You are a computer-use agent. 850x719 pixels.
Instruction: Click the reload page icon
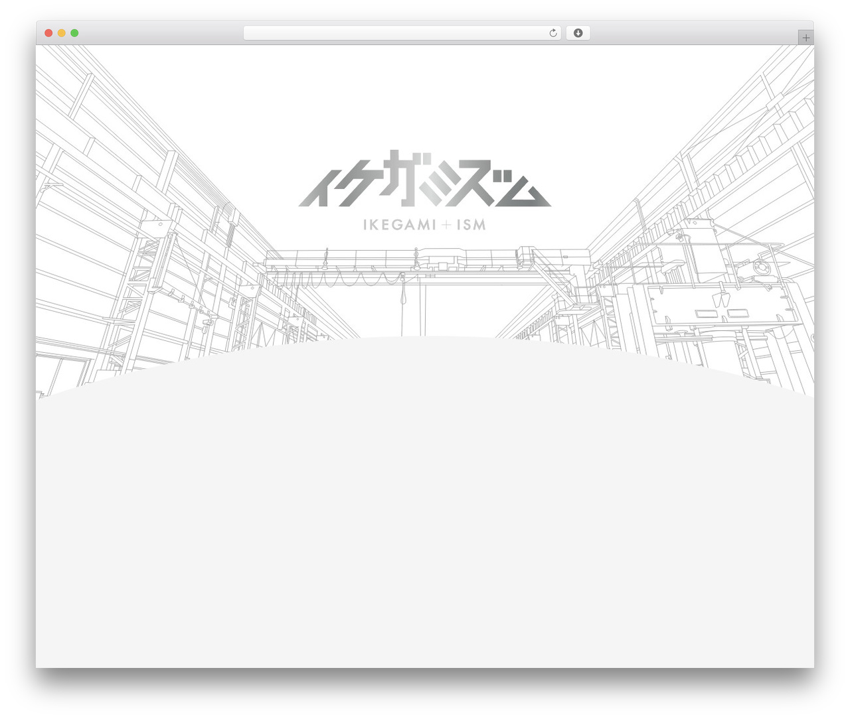click(x=552, y=33)
